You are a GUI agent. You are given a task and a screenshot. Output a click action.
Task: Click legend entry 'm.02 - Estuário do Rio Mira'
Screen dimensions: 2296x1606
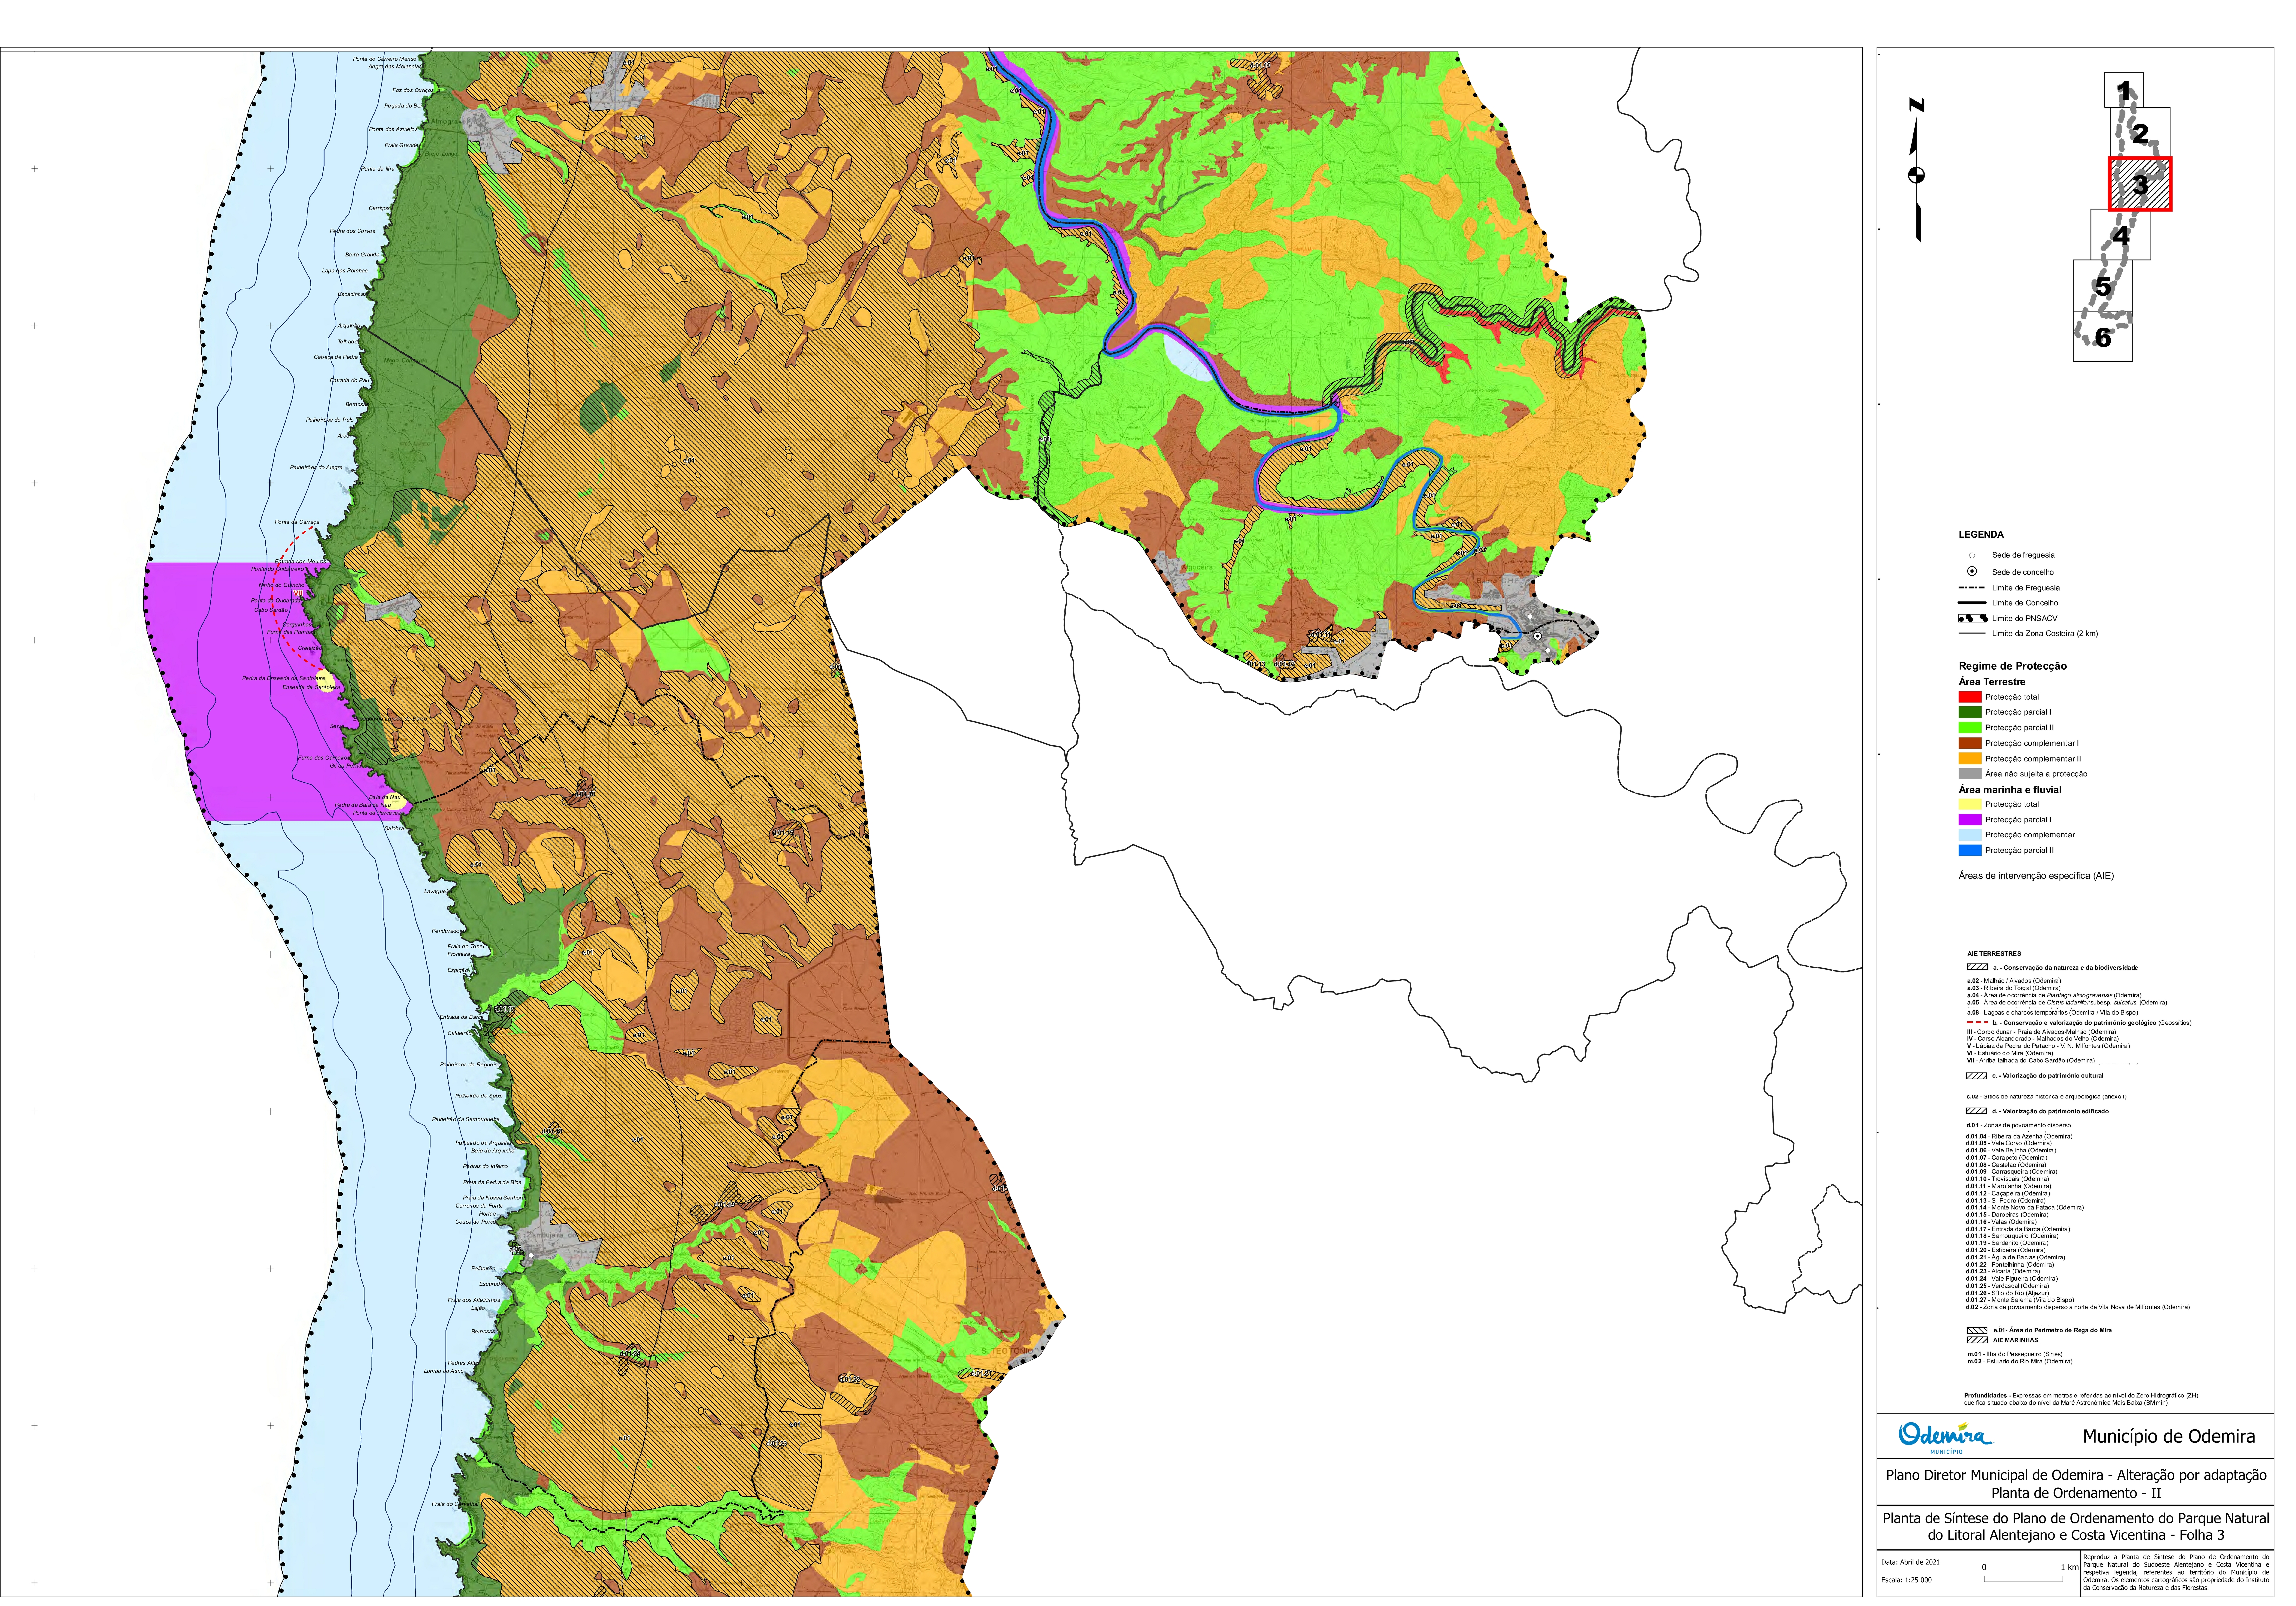click(x=2020, y=1361)
